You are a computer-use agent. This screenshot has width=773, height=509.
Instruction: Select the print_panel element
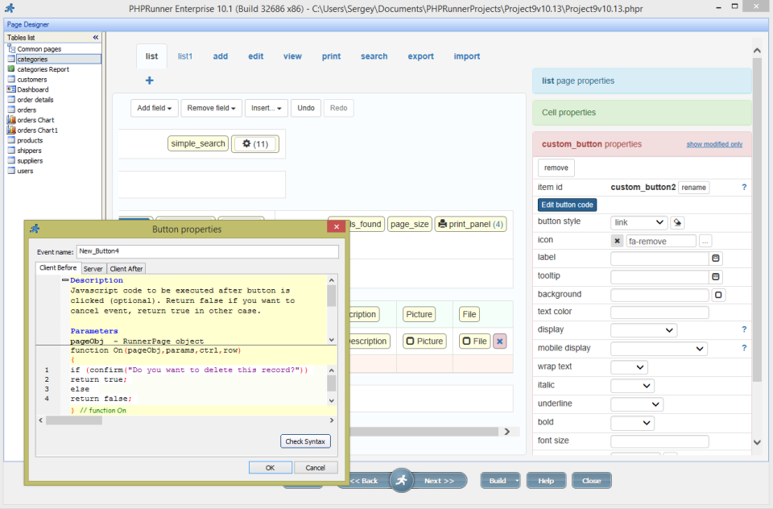point(470,224)
